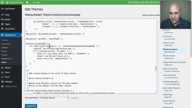Open Single Page template file
Viewport: 192px width, 108px height.
click(167, 94)
